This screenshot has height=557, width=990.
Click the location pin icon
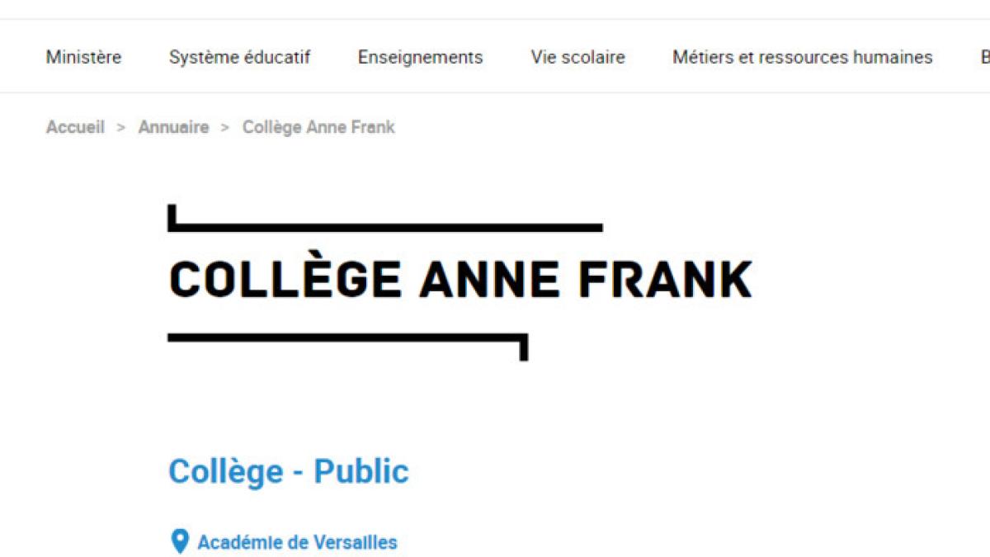tap(179, 541)
